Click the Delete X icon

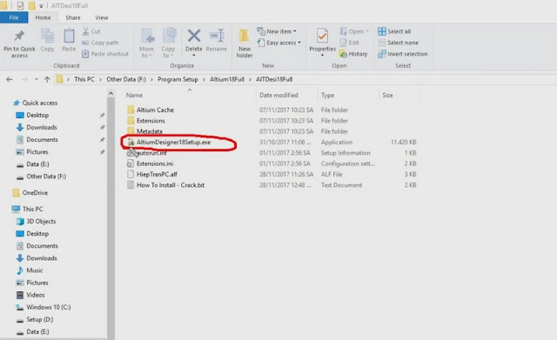pos(193,36)
